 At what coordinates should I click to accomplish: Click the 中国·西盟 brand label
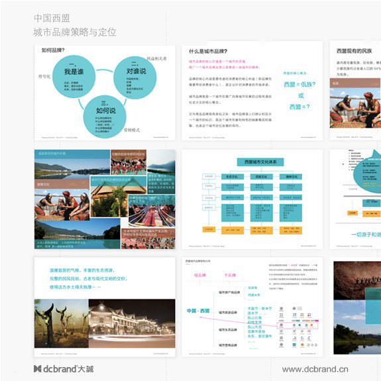point(198,311)
